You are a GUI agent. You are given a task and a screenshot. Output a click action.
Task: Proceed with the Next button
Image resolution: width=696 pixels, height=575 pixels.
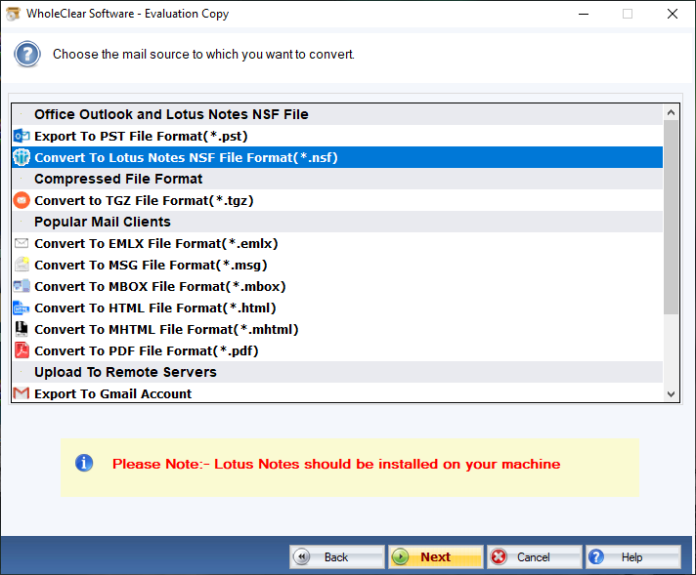click(x=436, y=556)
